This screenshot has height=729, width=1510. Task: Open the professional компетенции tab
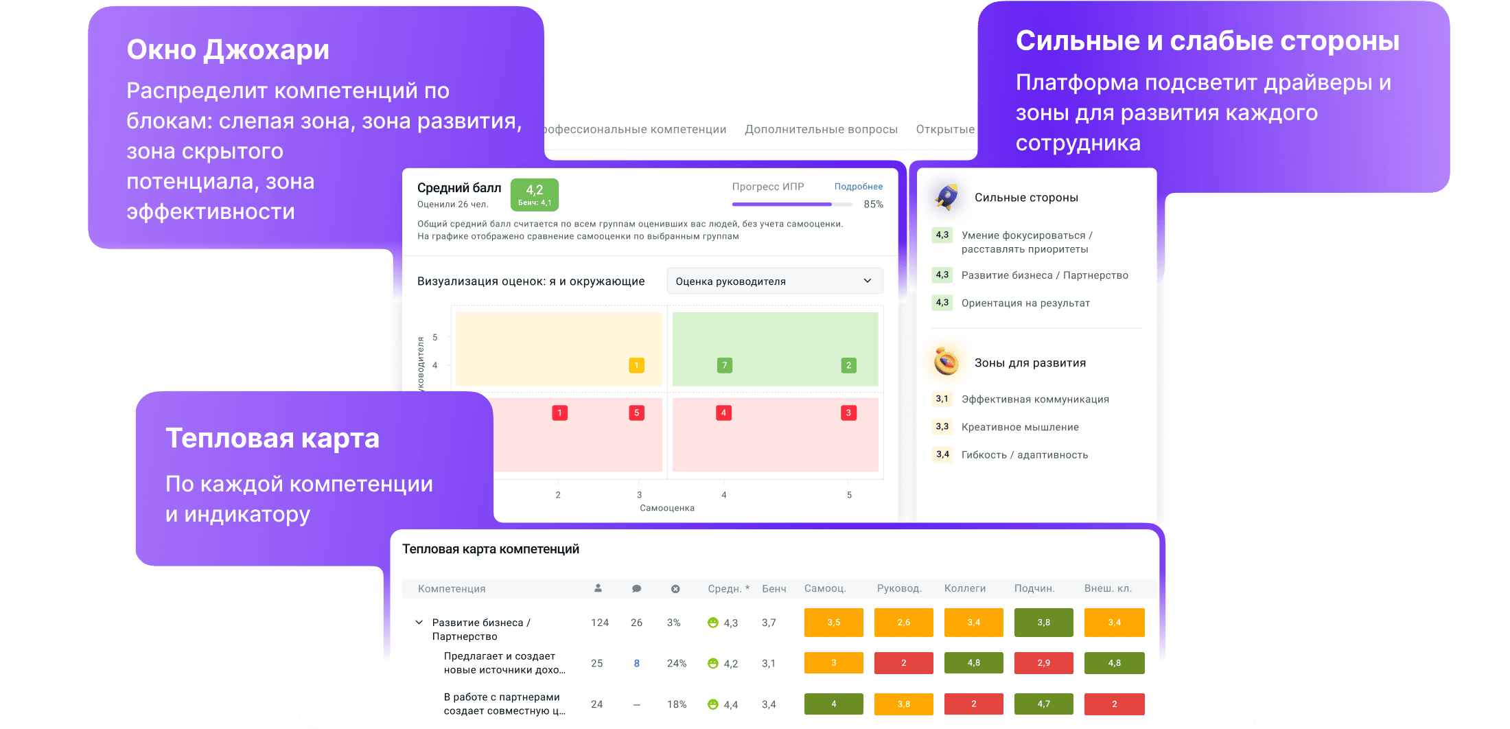click(635, 129)
